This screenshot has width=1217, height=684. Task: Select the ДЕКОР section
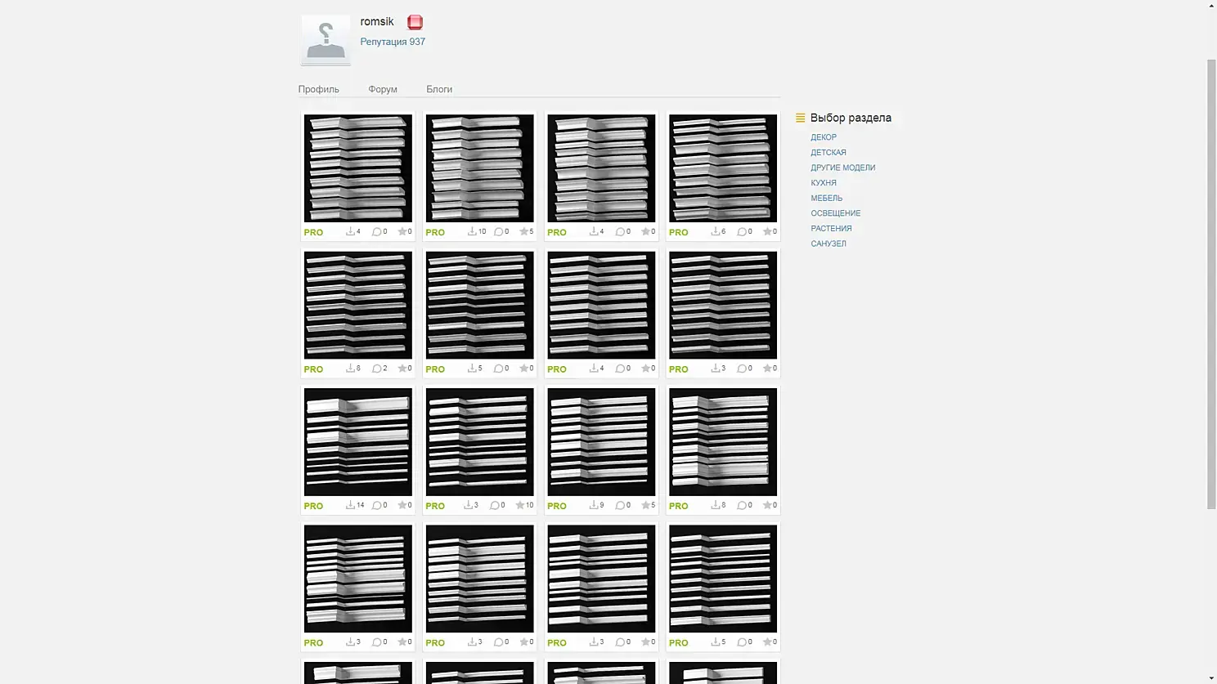point(824,137)
